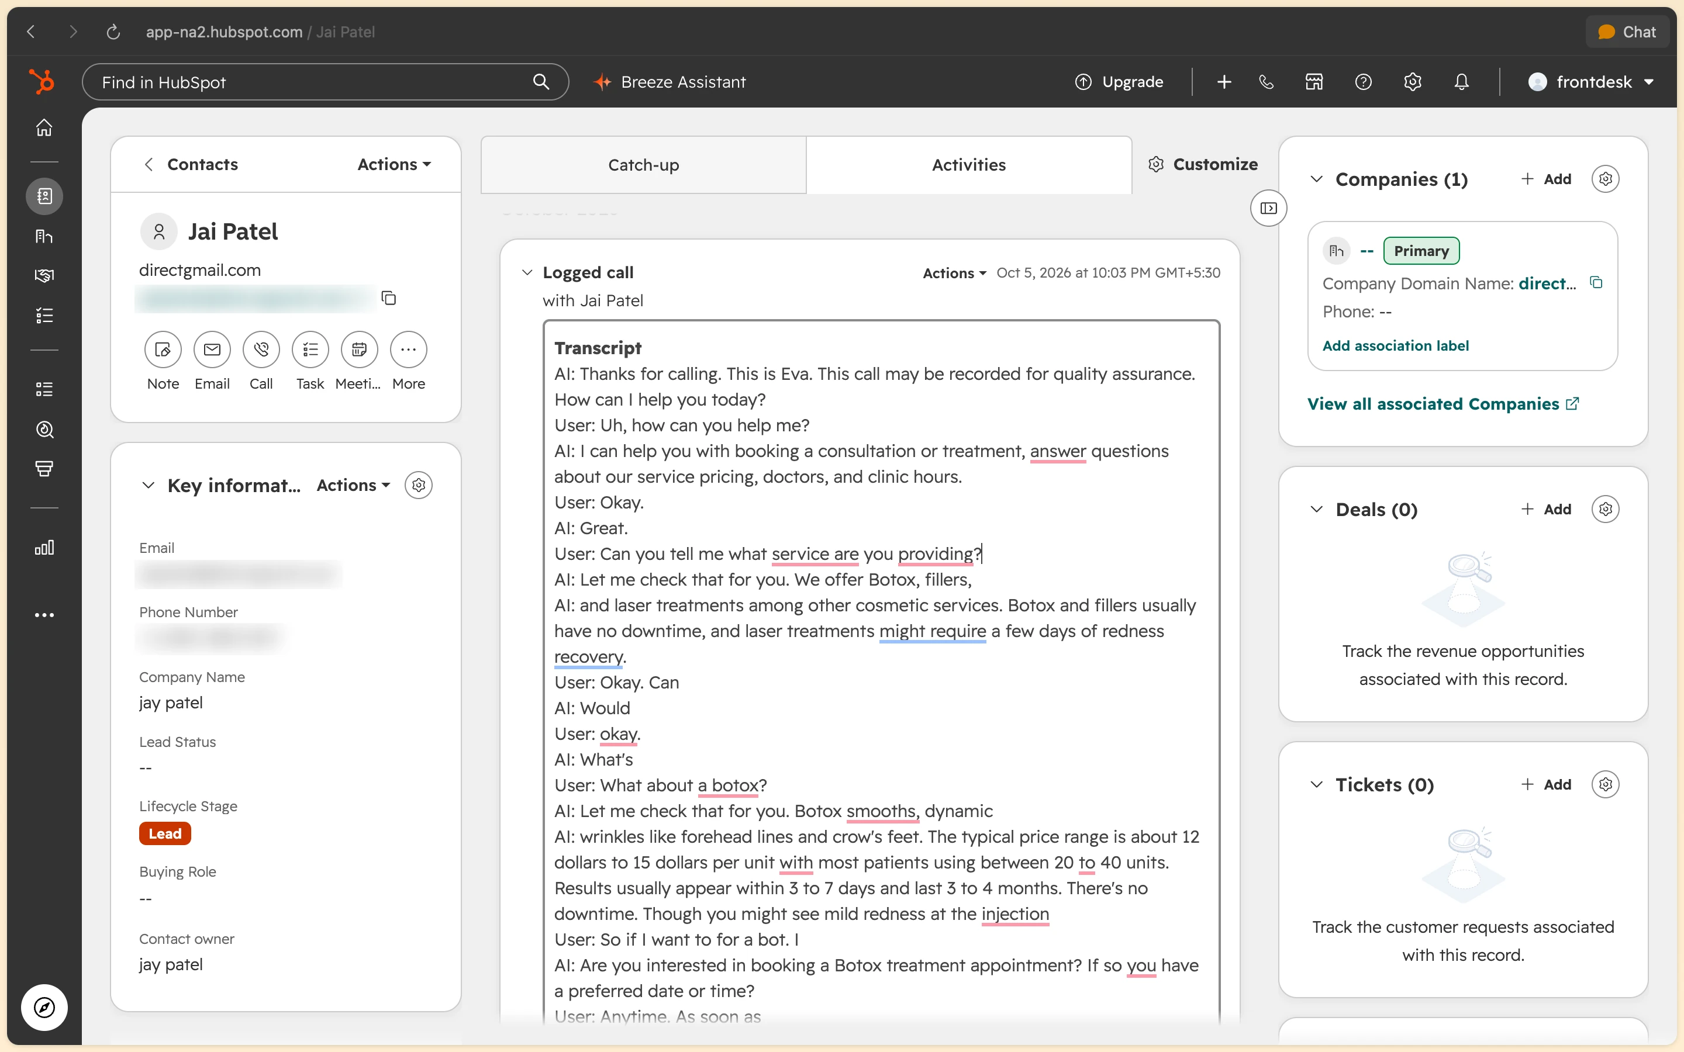Switch to the Activities tab
Image resolution: width=1684 pixels, height=1052 pixels.
[x=969, y=165]
